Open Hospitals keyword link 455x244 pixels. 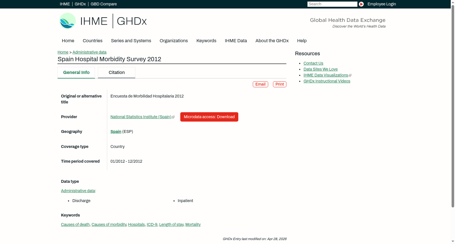[x=136, y=224]
